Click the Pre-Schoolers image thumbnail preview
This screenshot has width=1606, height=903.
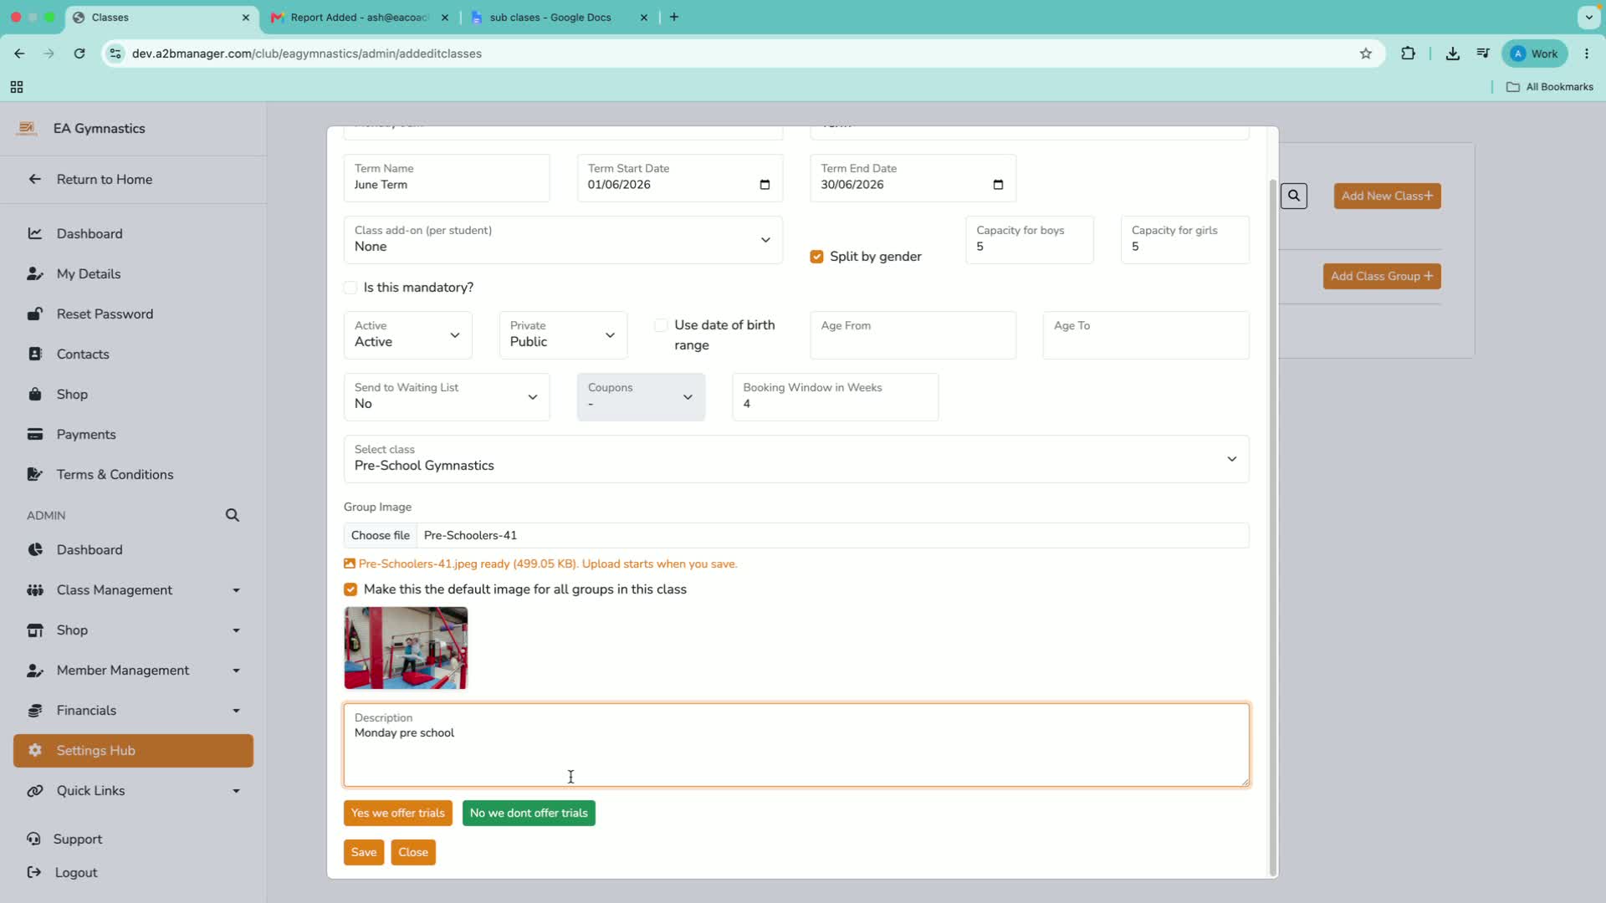[406, 648]
